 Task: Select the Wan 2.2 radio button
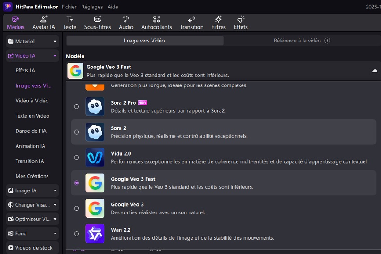[x=77, y=234]
